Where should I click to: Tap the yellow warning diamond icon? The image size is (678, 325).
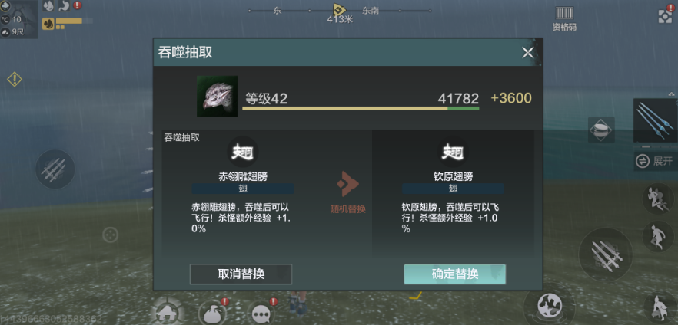15,79
